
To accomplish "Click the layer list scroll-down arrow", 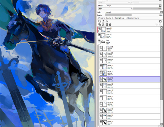I will (x=162, y=124).
